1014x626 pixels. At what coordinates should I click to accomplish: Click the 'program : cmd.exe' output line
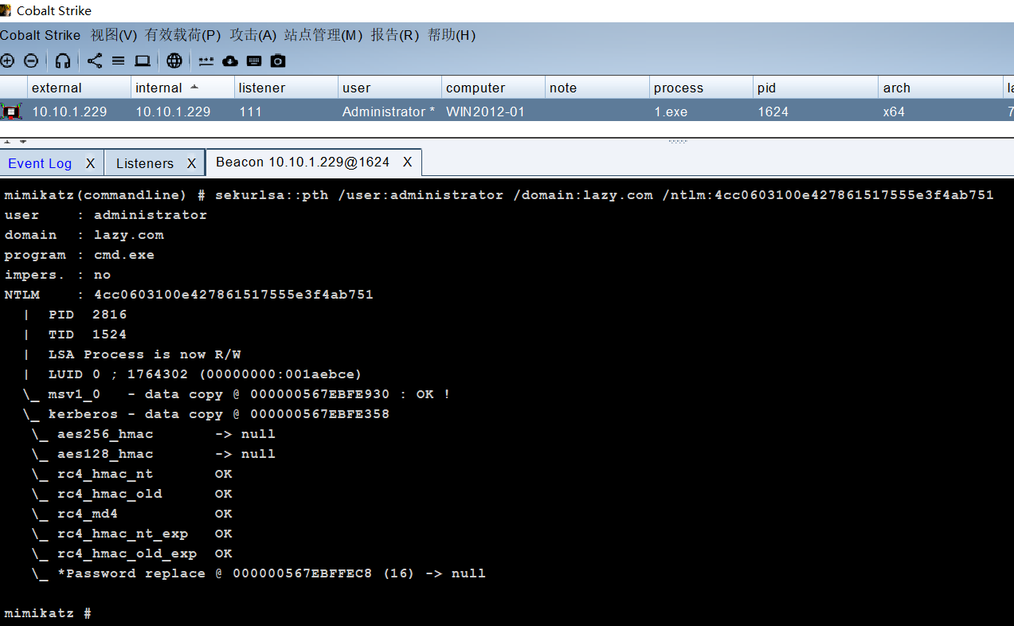click(79, 255)
